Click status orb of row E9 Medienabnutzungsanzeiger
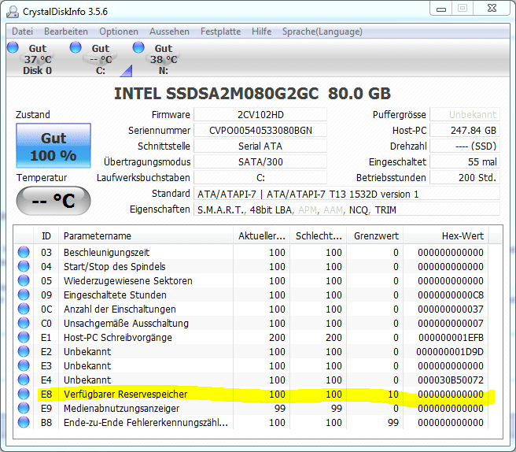 click(x=24, y=408)
